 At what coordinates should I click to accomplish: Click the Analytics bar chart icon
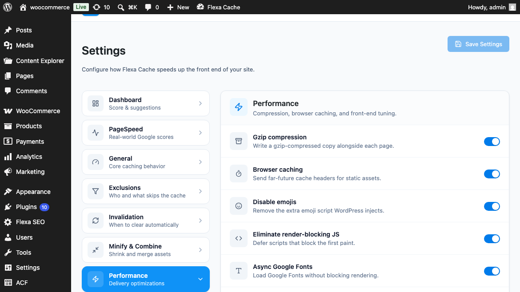point(8,157)
